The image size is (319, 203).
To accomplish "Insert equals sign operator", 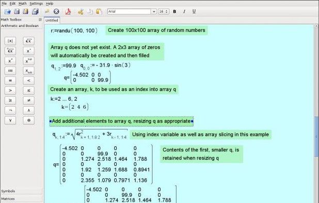I will pyautogui.click(x=10, y=80).
